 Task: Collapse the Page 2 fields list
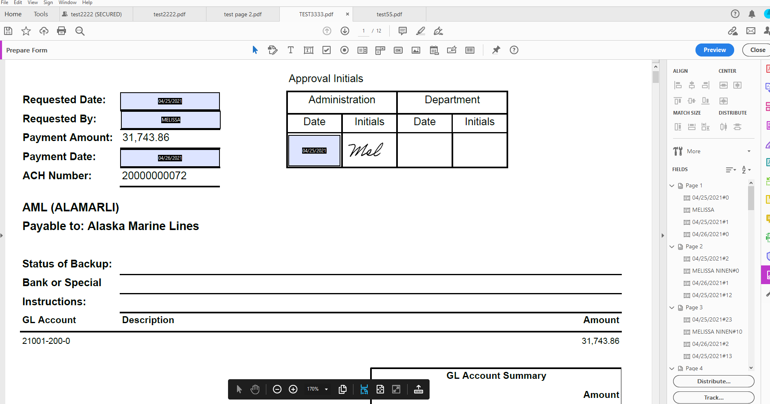671,246
